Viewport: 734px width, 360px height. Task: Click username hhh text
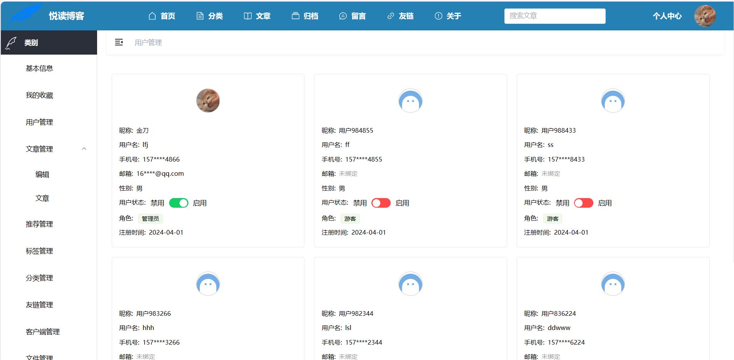tap(148, 328)
